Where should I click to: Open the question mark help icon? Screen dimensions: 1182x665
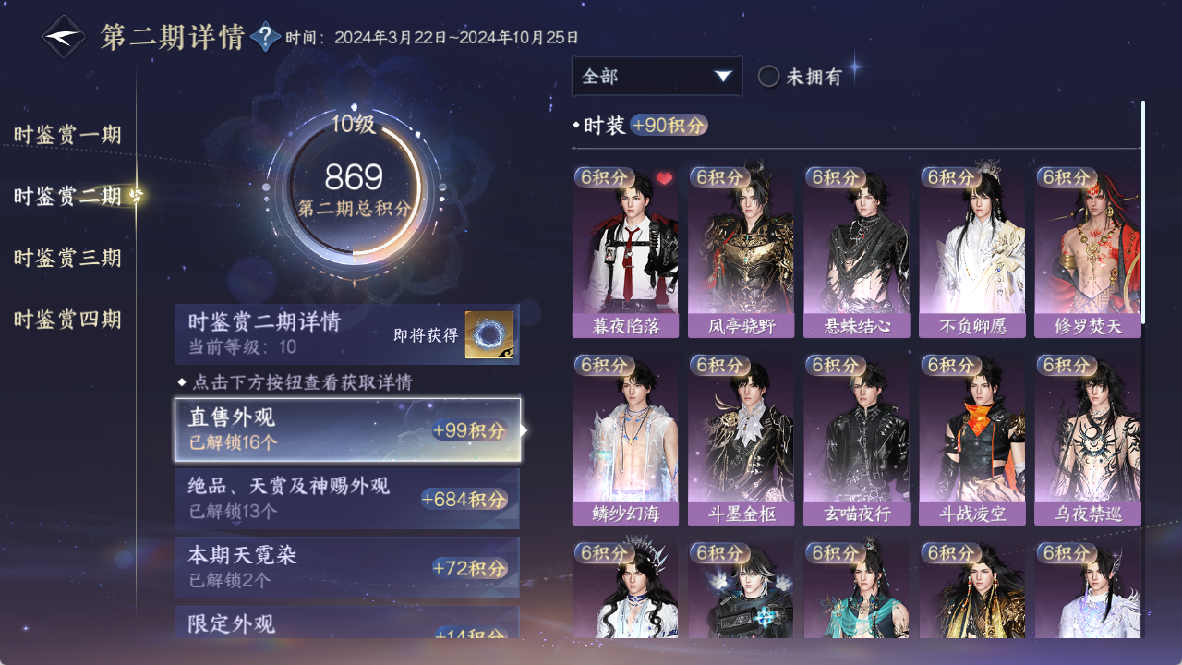pos(266,37)
